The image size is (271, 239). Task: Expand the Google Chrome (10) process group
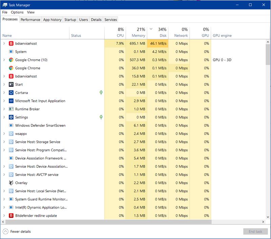tap(4, 60)
